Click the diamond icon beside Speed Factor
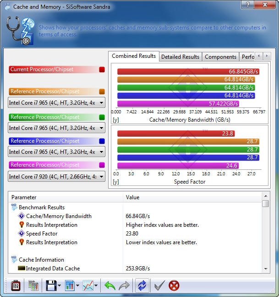Viewport: 279px width, 297px height. coord(22,233)
